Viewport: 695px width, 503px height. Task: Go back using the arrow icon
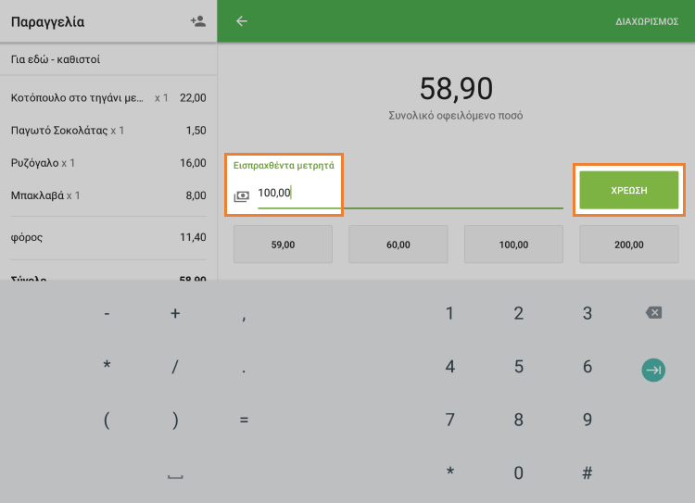(242, 20)
